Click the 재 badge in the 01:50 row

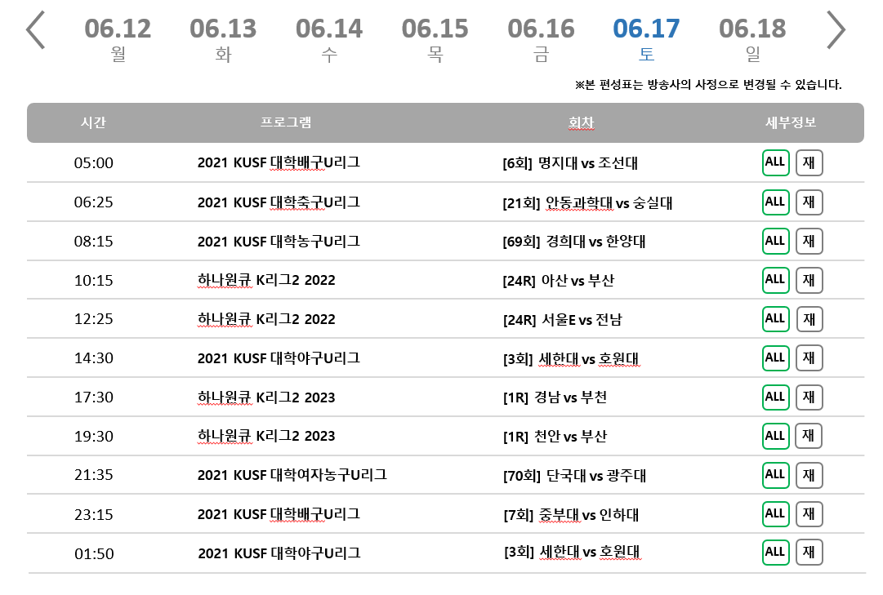click(809, 553)
